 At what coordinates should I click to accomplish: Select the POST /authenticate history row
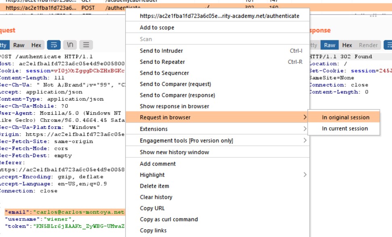click(61, 8)
